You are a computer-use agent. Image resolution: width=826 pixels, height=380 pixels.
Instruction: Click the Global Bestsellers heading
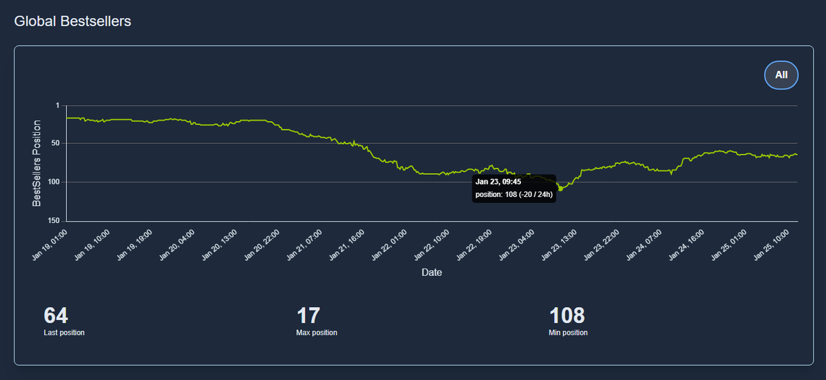pyautogui.click(x=72, y=21)
